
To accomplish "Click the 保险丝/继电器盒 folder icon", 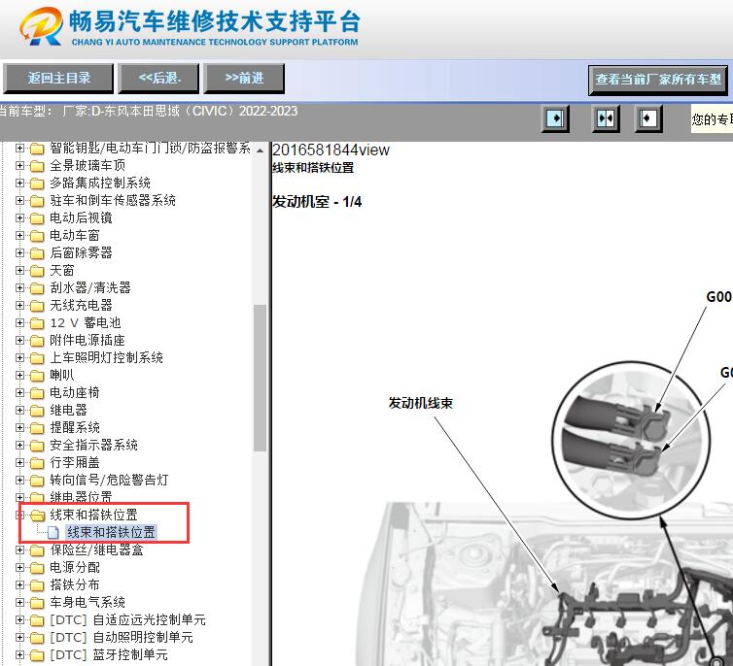I will tap(37, 550).
